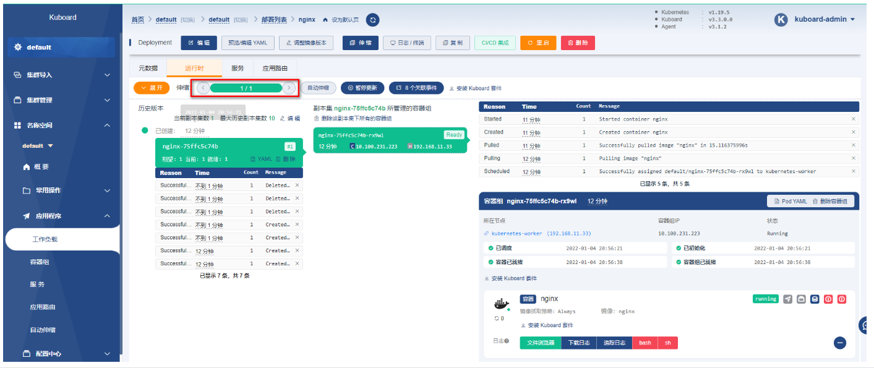Click 调整镜像版本 button
This screenshot has width=874, height=368.
306,43
